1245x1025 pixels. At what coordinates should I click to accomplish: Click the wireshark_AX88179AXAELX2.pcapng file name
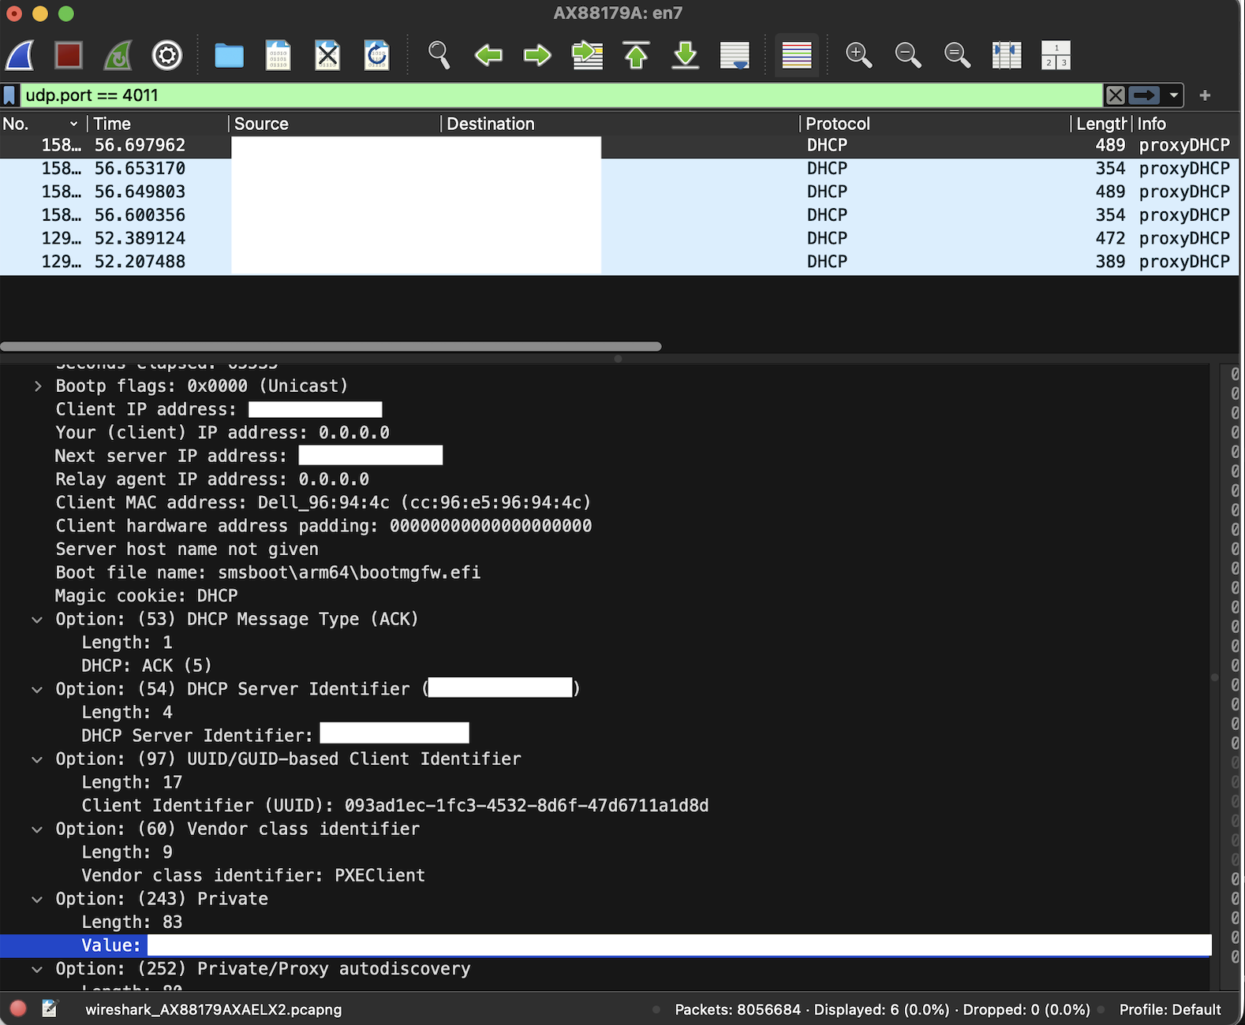213,1010
